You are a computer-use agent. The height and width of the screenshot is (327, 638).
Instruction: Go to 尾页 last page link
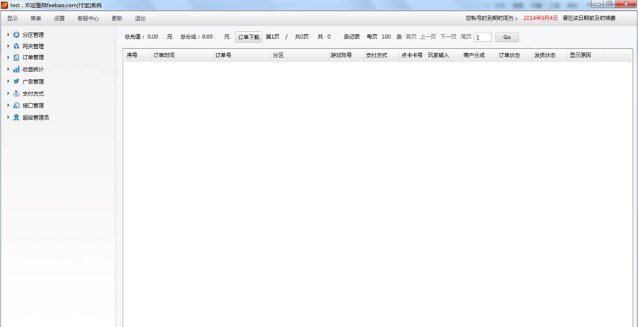tap(466, 37)
